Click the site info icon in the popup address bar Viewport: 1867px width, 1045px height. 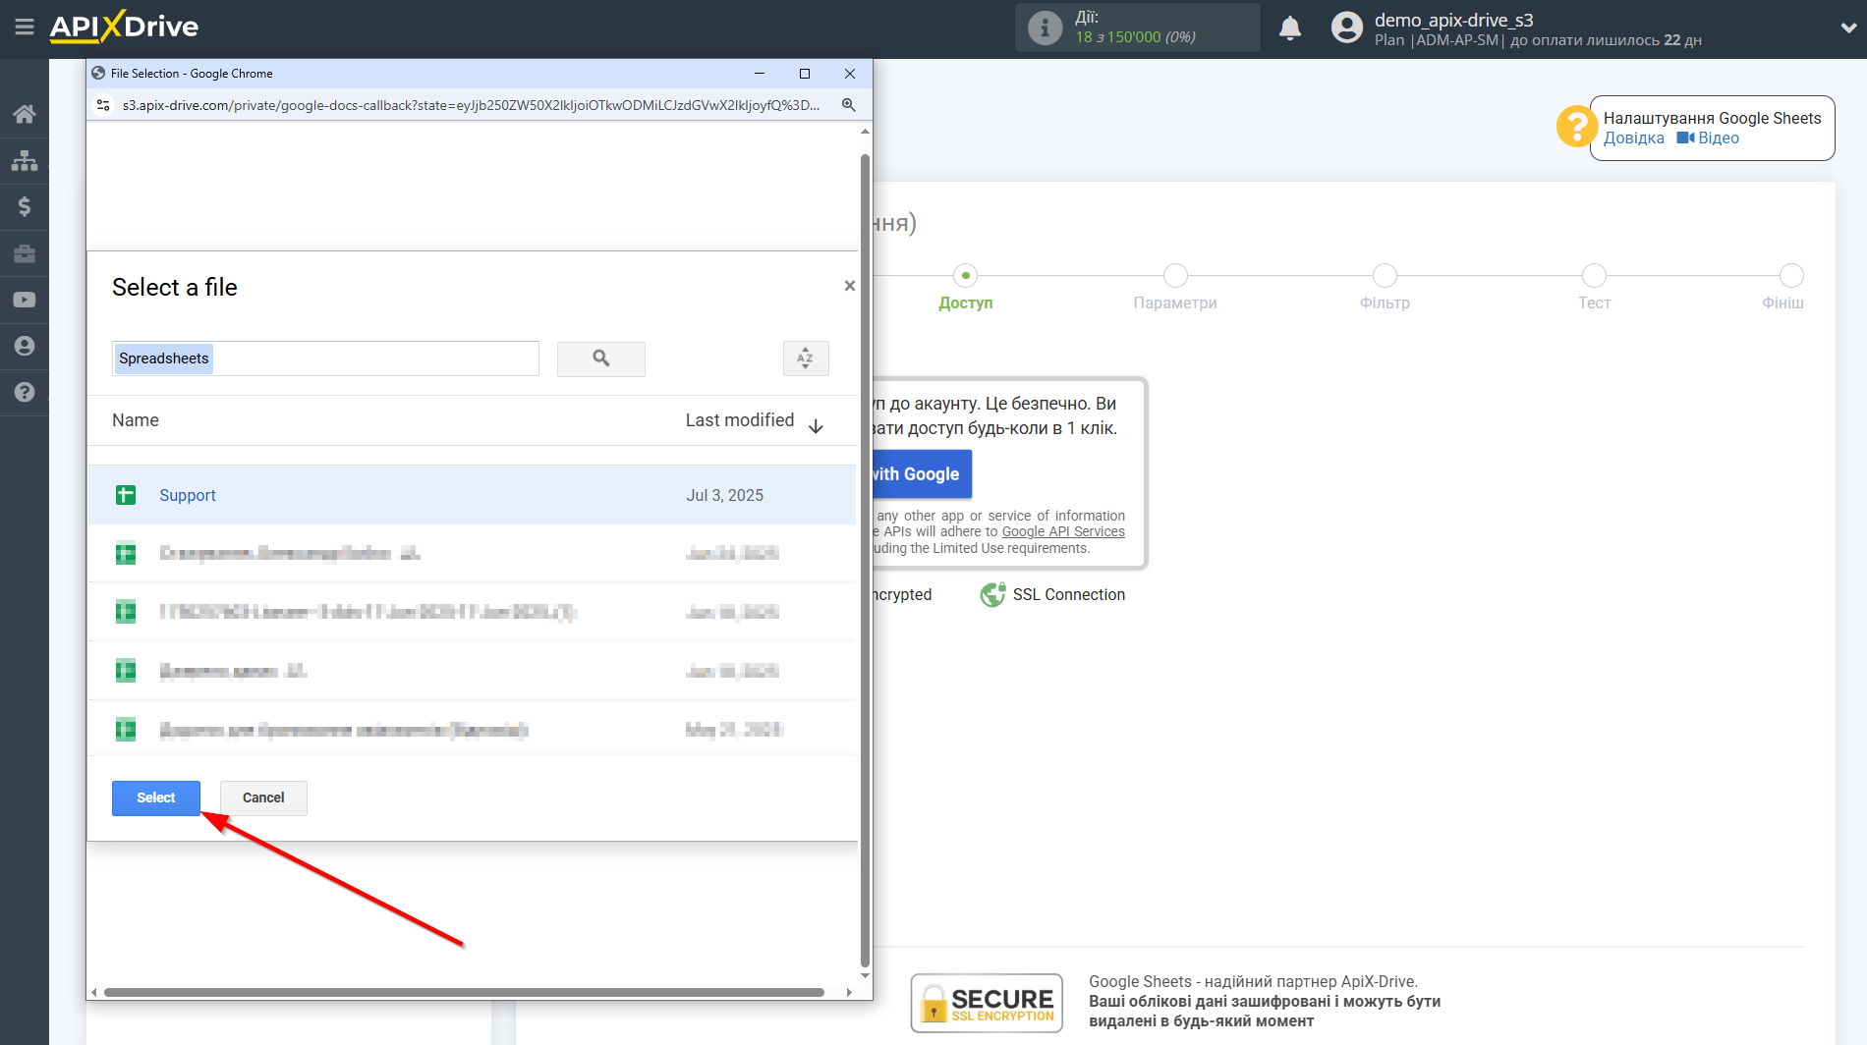point(103,105)
